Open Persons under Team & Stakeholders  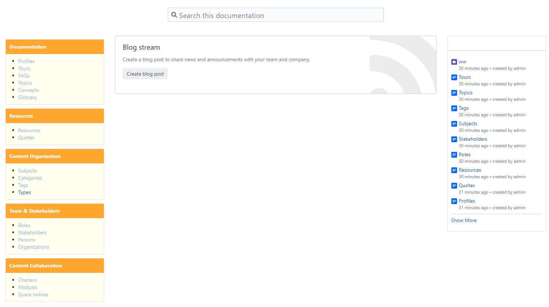click(x=27, y=240)
